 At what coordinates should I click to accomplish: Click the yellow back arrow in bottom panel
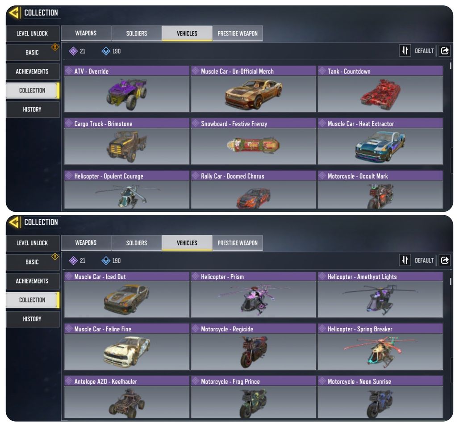13,222
